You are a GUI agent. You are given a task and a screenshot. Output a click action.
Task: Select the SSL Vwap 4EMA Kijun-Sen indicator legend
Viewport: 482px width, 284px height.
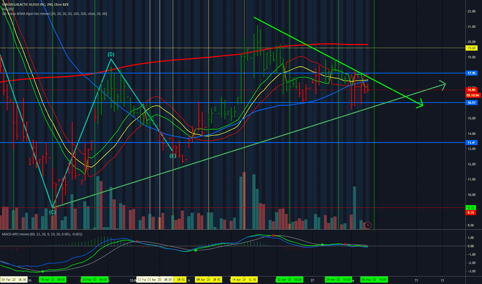click(54, 14)
